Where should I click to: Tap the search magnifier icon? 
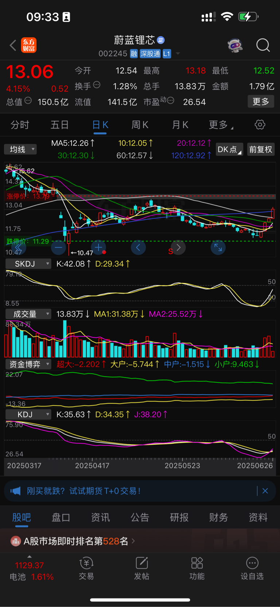263,45
